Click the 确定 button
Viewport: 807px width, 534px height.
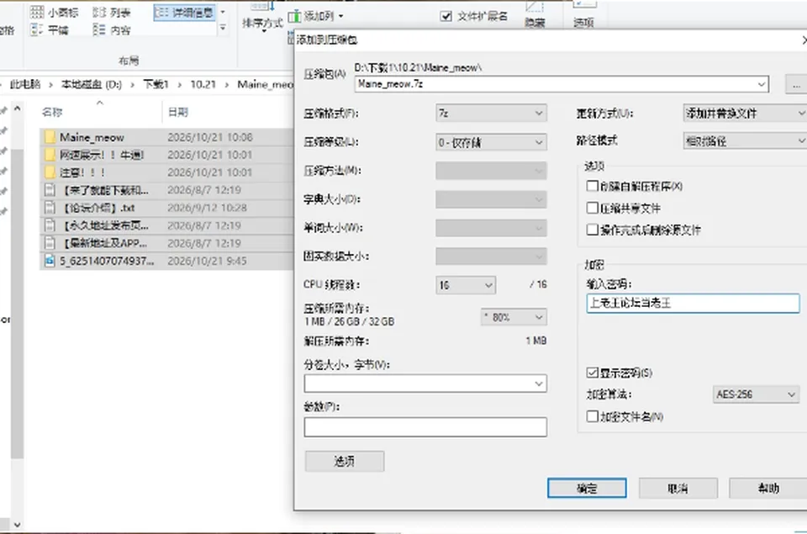point(587,489)
